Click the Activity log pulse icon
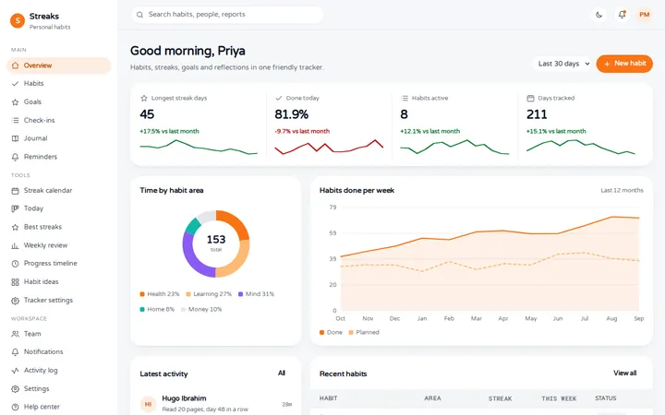This screenshot has height=415, width=665. pyautogui.click(x=16, y=371)
